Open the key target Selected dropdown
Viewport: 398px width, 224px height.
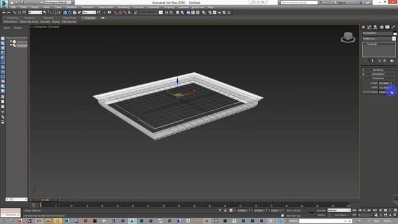[339, 210]
